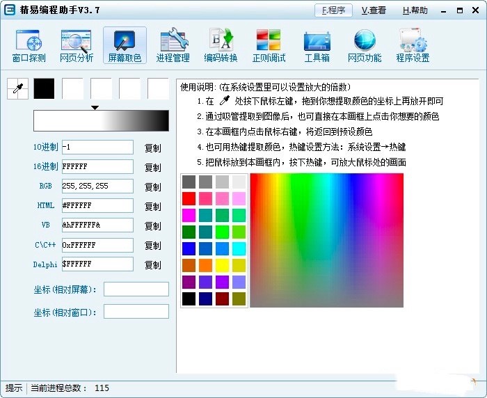This screenshot has height=398, width=487.
Task: Click the white-to-black brightness gradient bar
Action: pos(102,120)
